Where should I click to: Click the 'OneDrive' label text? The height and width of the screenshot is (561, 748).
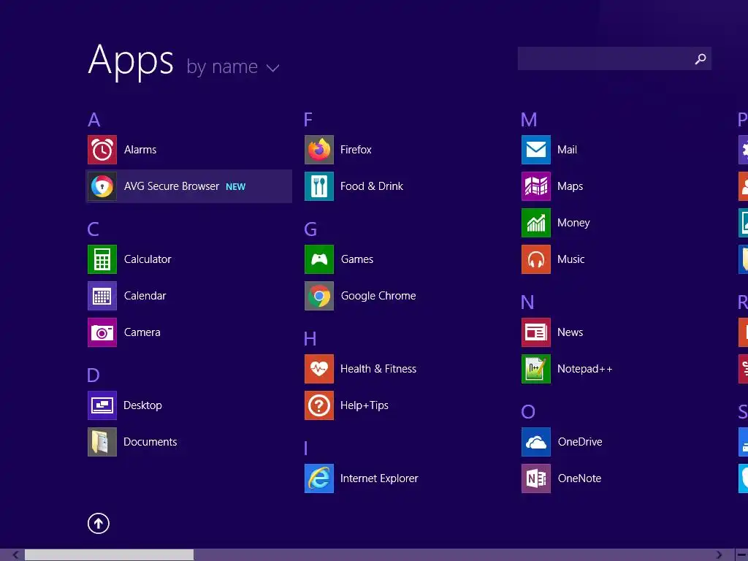click(580, 442)
